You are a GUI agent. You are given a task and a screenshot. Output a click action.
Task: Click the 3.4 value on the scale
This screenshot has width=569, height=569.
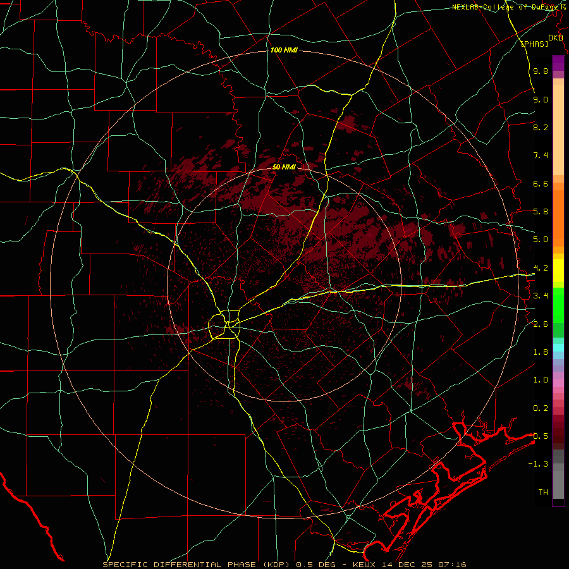(541, 296)
